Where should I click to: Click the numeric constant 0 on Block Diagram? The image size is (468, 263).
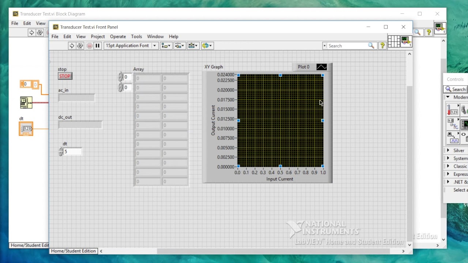(x=25, y=84)
